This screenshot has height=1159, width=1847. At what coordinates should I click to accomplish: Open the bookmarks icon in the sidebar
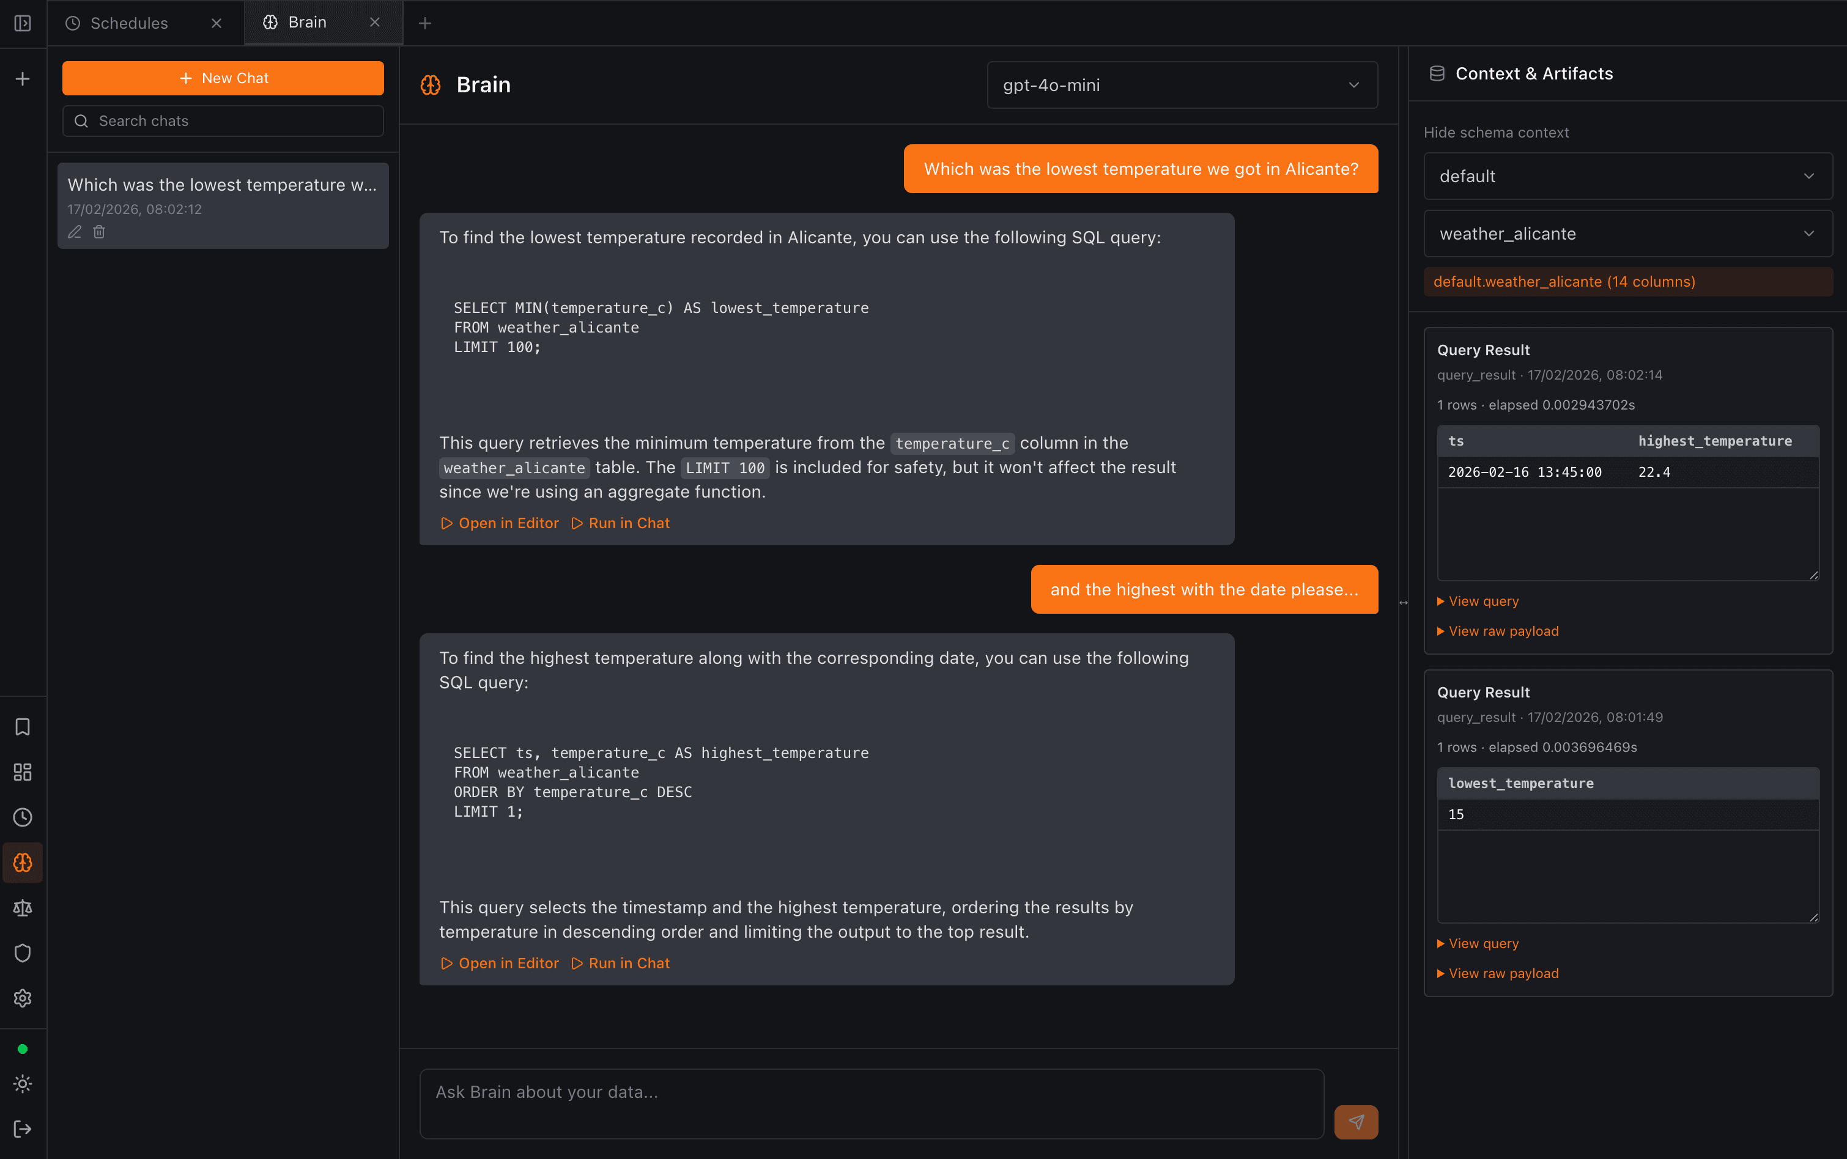tap(22, 727)
